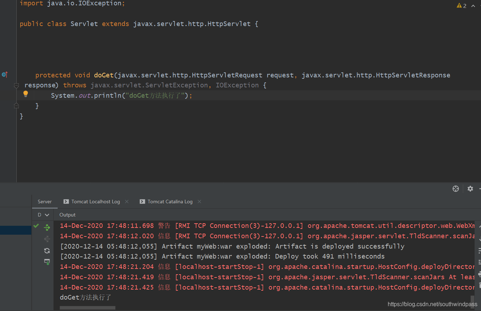
Task: Click the doGet方法执行了 console output line
Action: point(86,297)
